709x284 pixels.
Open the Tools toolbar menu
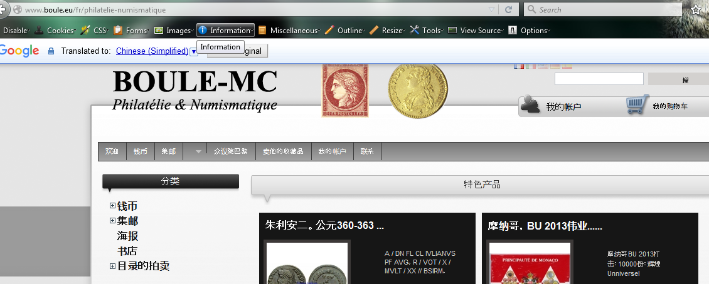427,30
